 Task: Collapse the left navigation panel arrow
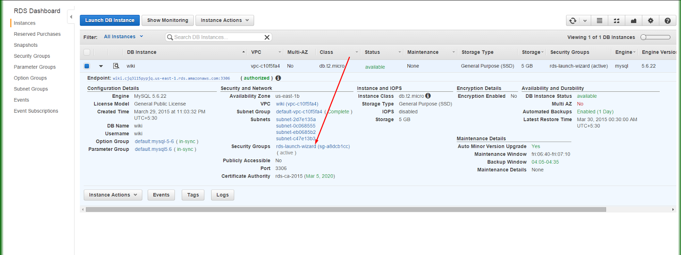[x=71, y=17]
